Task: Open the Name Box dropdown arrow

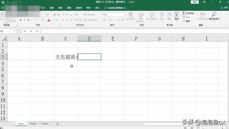Action: pos(14,31)
